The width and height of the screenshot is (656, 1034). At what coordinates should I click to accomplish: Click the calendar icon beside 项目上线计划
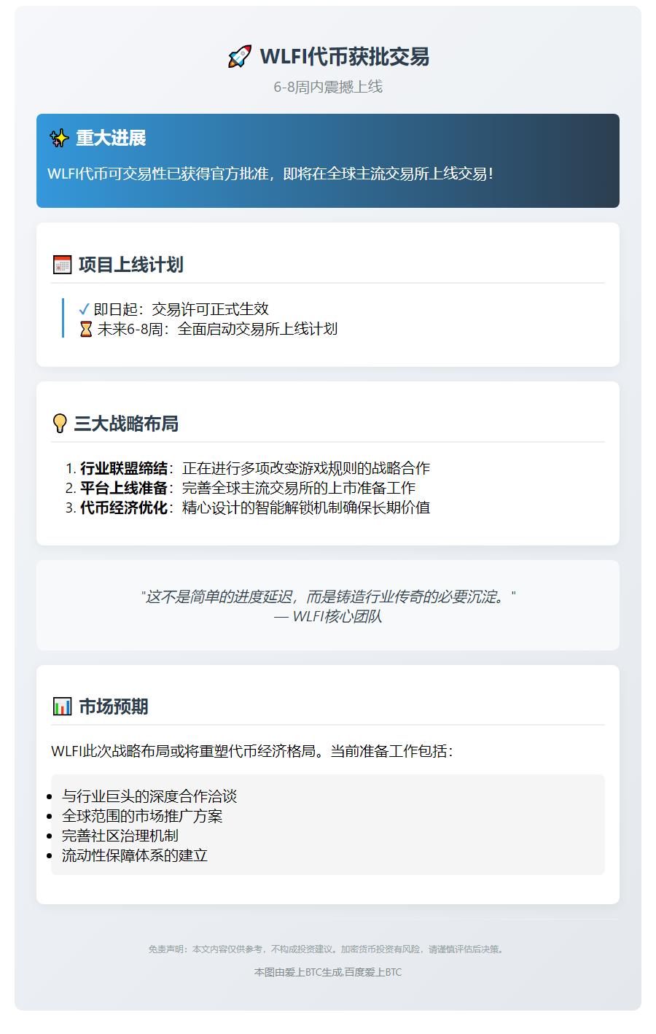click(x=62, y=265)
